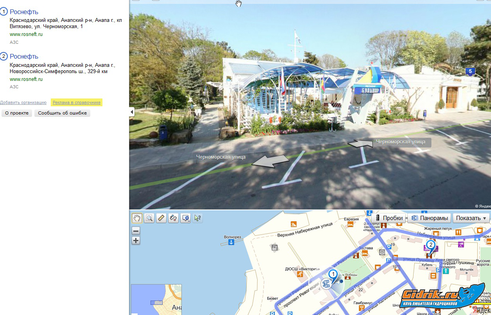Collapse the left results panel arrow

pos(132,112)
